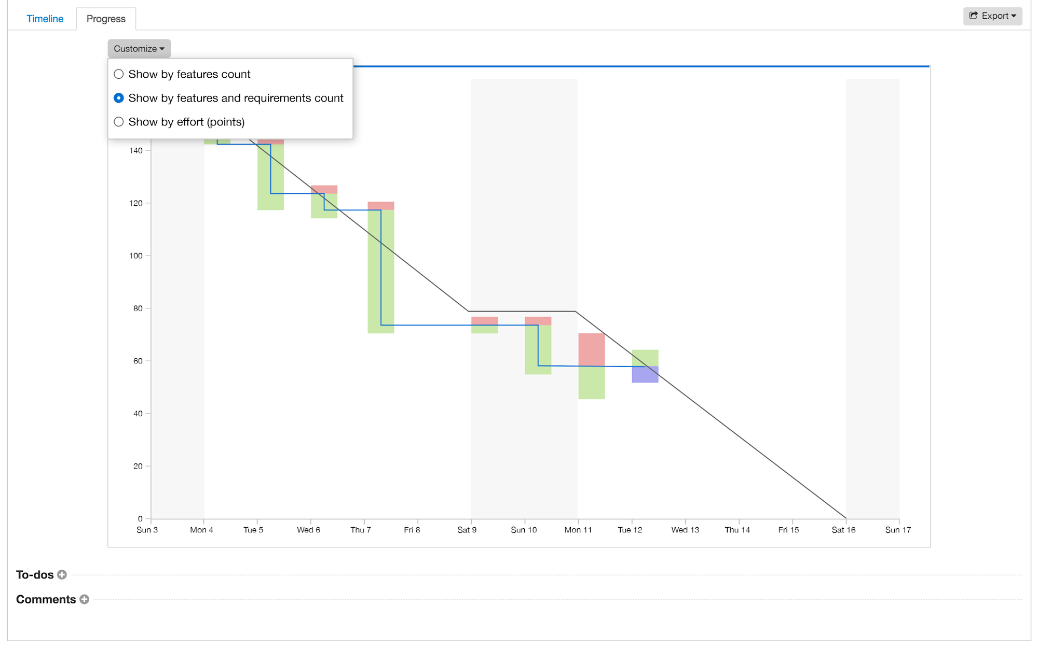
Task: Open the Export dropdown
Action: click(993, 16)
